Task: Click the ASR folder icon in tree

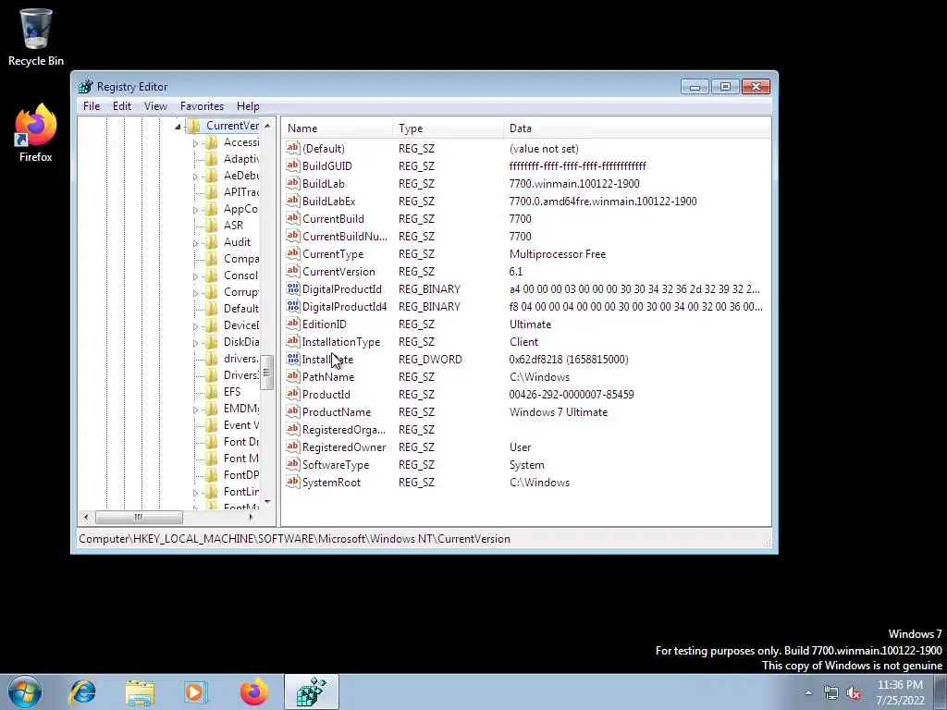Action: coord(212,226)
